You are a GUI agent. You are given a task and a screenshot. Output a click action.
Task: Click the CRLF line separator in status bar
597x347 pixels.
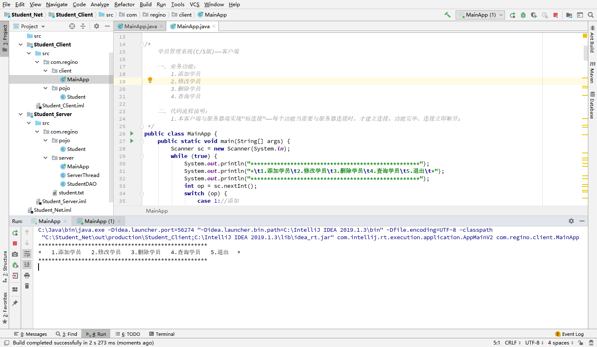tap(513, 342)
